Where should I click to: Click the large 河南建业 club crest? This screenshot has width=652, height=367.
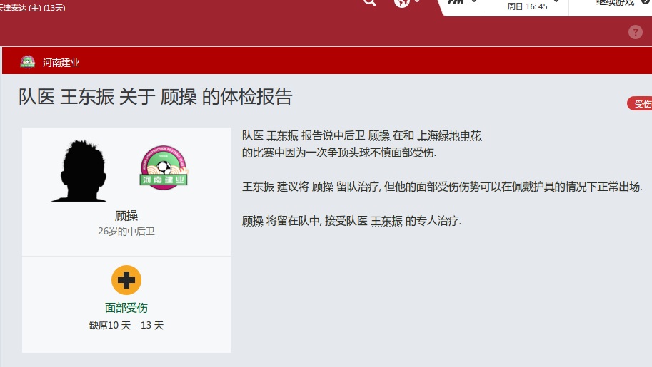(x=164, y=167)
